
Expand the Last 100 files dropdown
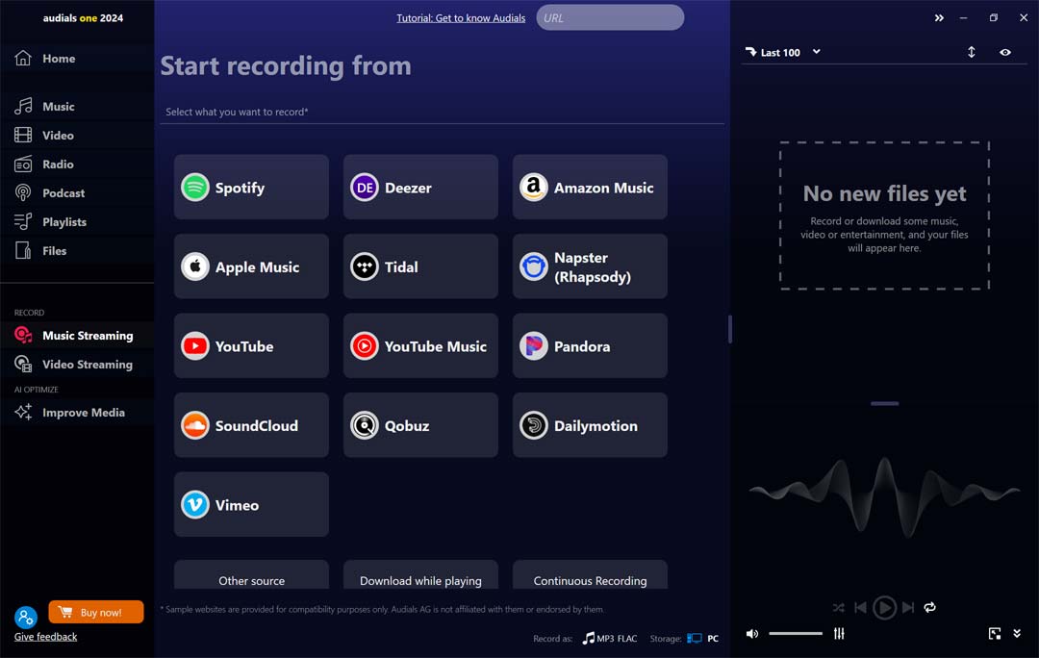(x=817, y=52)
